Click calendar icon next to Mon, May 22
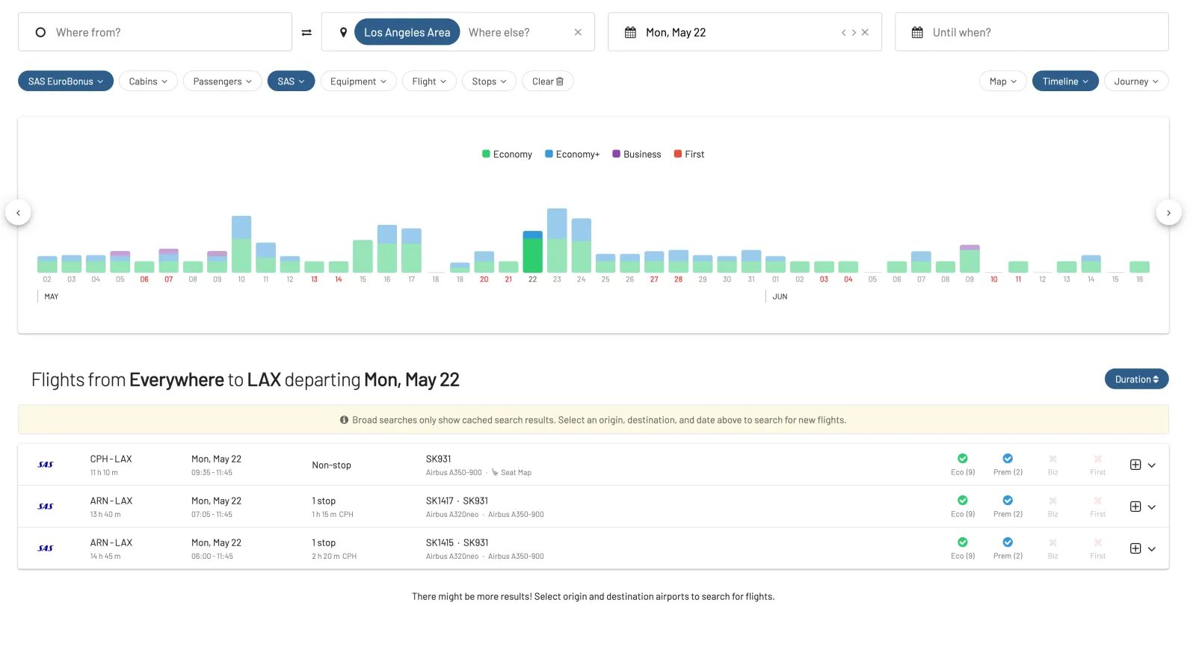 tap(630, 32)
